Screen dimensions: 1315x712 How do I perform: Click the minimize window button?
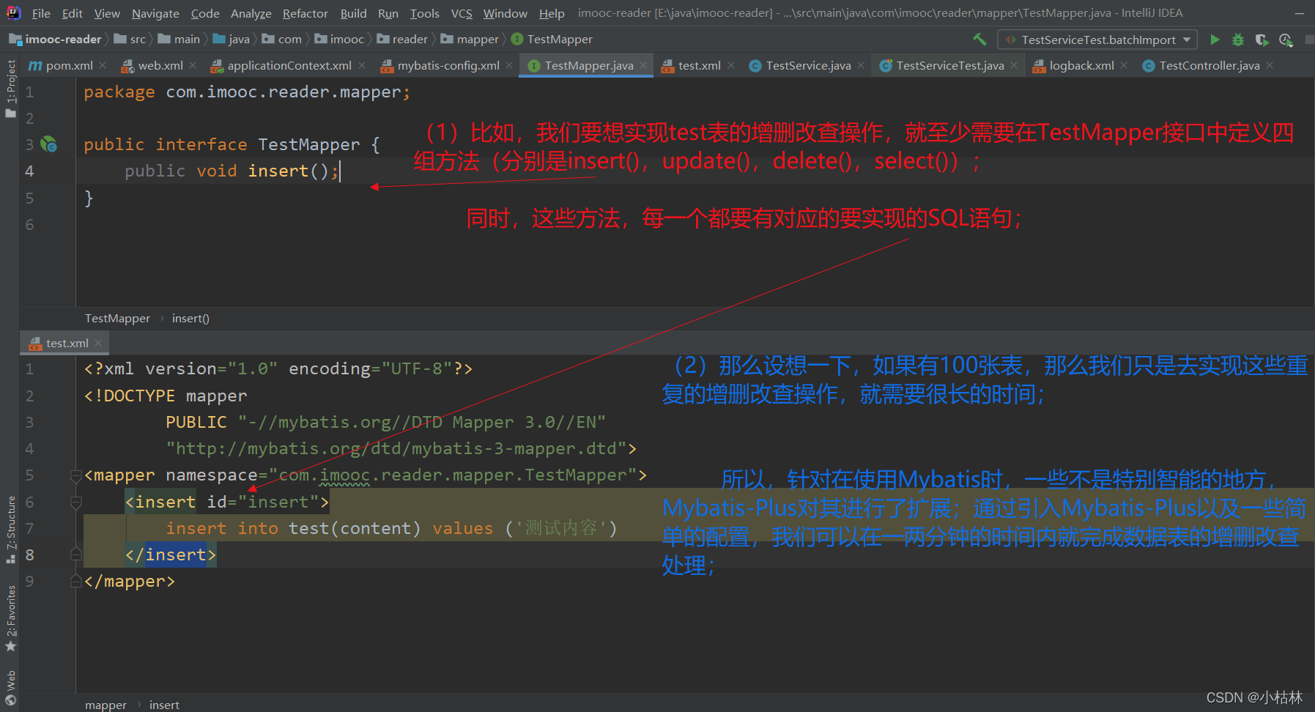pyautogui.click(x=1300, y=13)
